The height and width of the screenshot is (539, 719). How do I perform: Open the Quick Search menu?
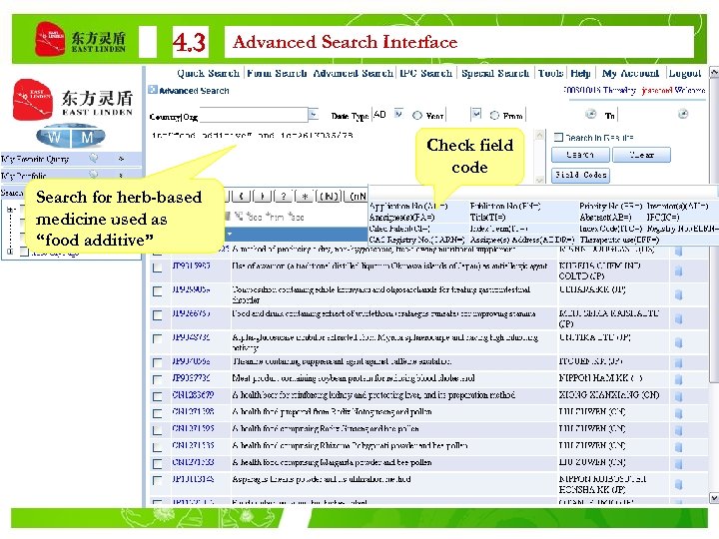208,73
